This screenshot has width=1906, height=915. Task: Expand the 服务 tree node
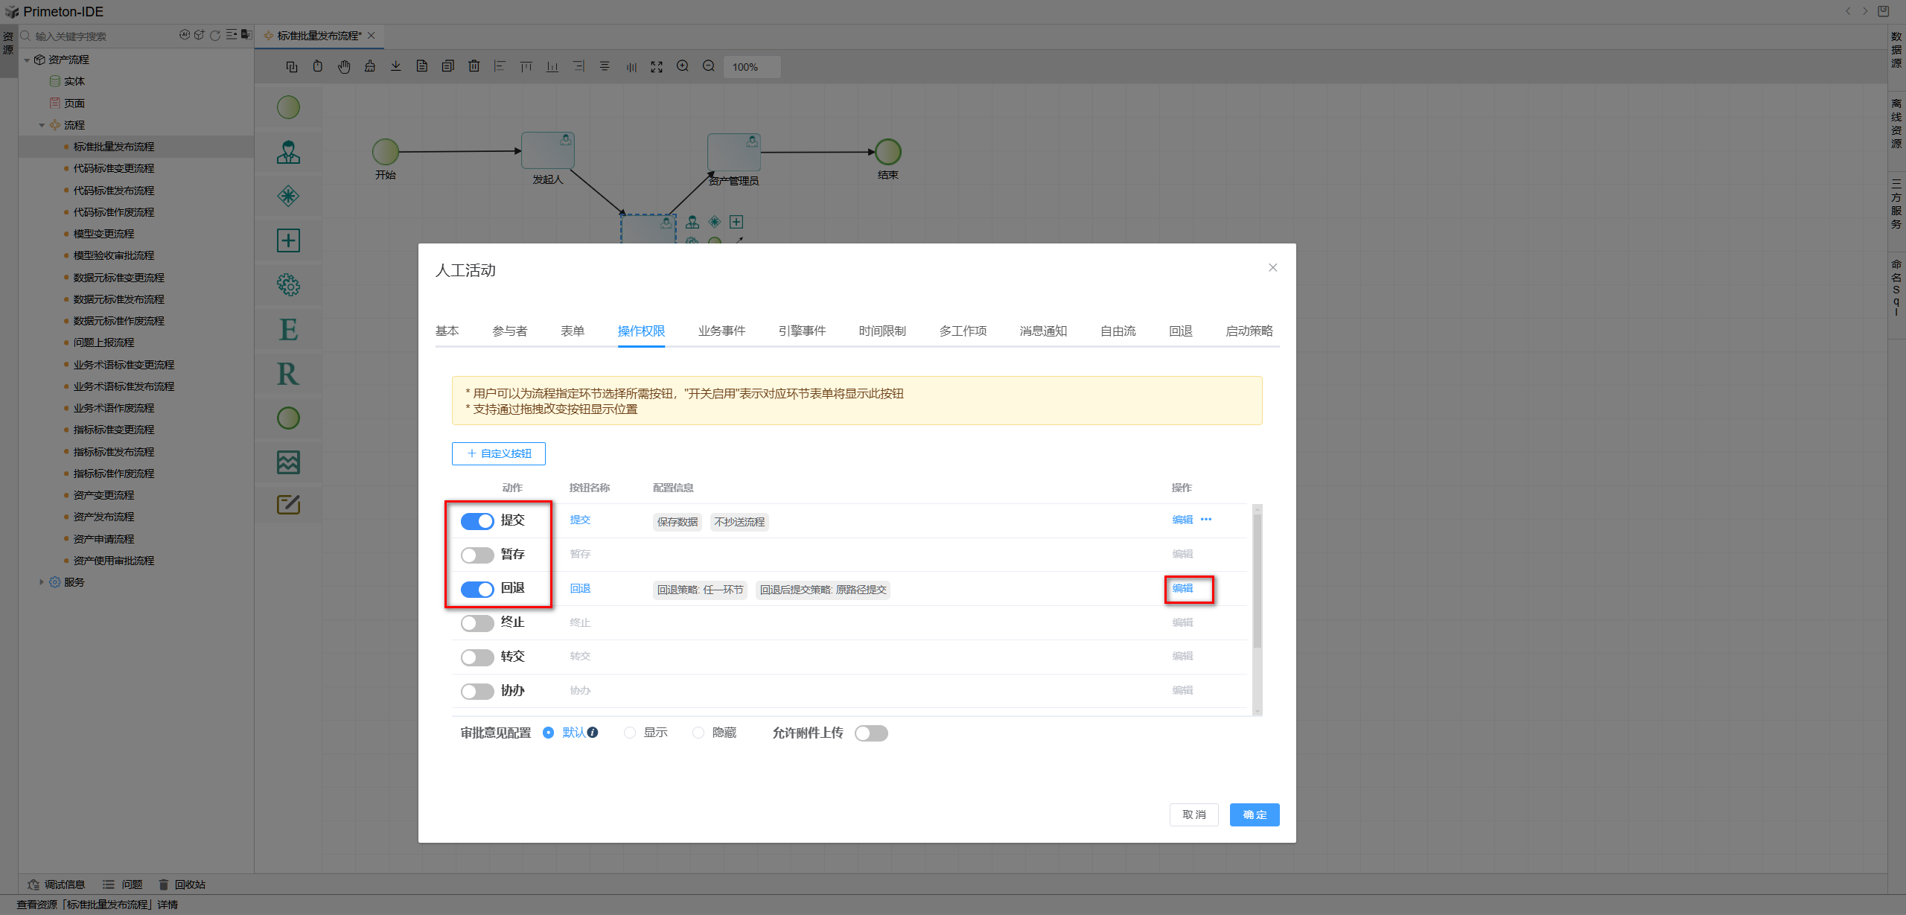point(42,582)
